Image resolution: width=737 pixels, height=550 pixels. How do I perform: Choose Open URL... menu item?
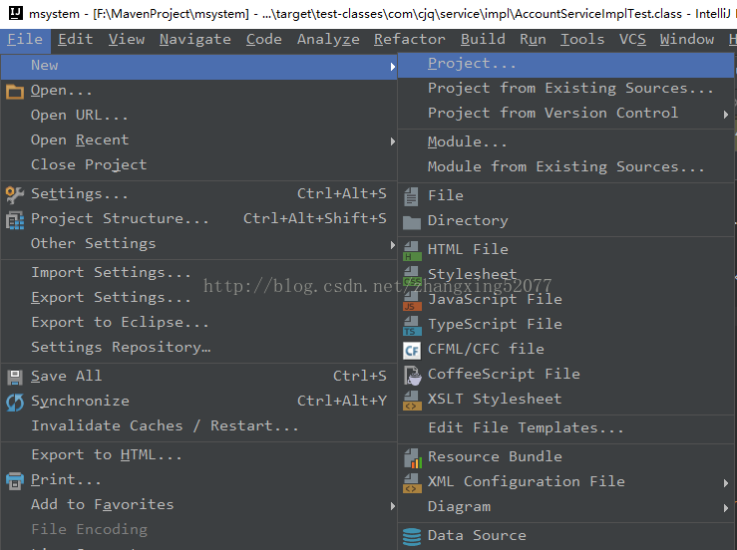tap(198, 116)
